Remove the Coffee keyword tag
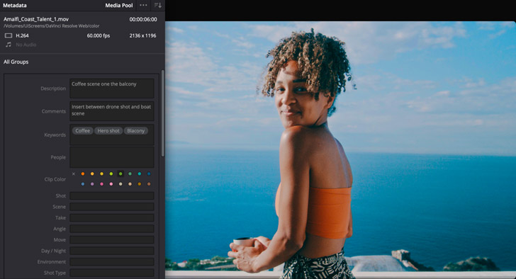 pos(83,131)
